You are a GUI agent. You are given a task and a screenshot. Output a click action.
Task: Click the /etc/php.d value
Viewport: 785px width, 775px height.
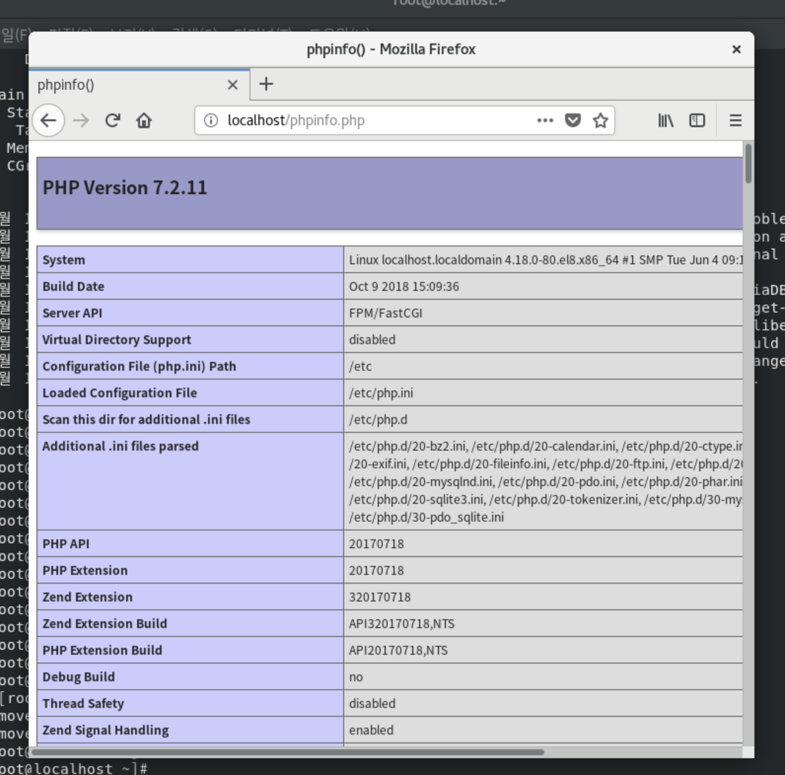click(x=378, y=420)
